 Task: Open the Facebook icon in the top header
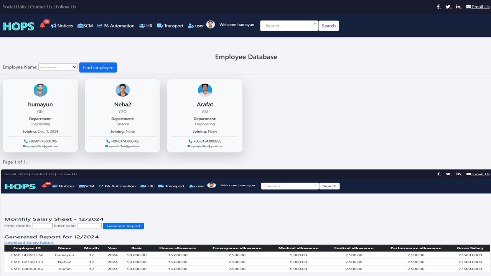(x=438, y=7)
